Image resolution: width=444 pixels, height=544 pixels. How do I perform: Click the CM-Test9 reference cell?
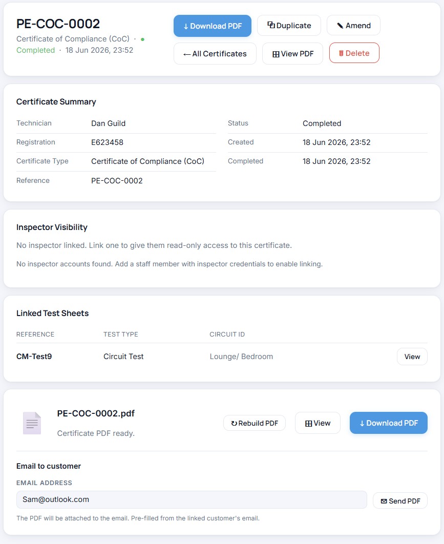(x=34, y=357)
